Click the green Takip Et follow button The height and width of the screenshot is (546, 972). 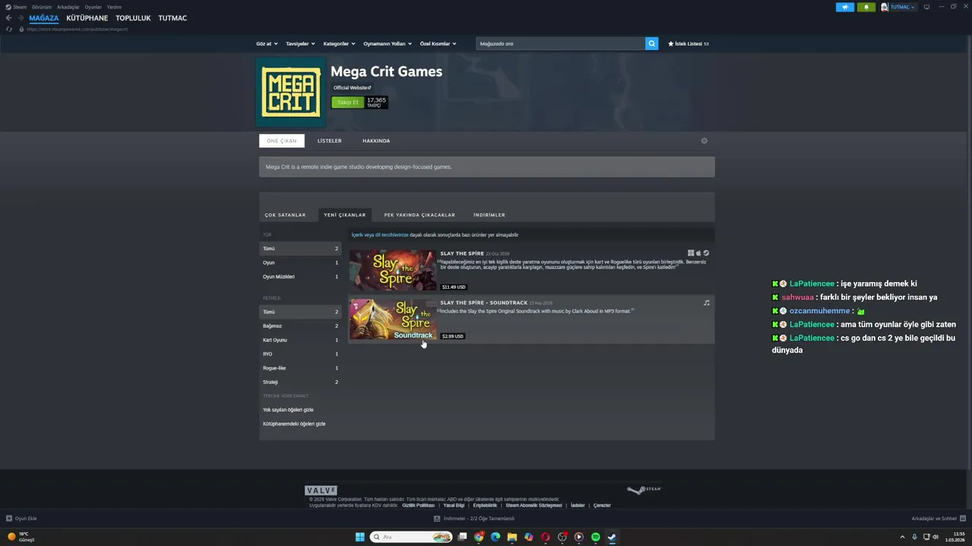(x=348, y=102)
